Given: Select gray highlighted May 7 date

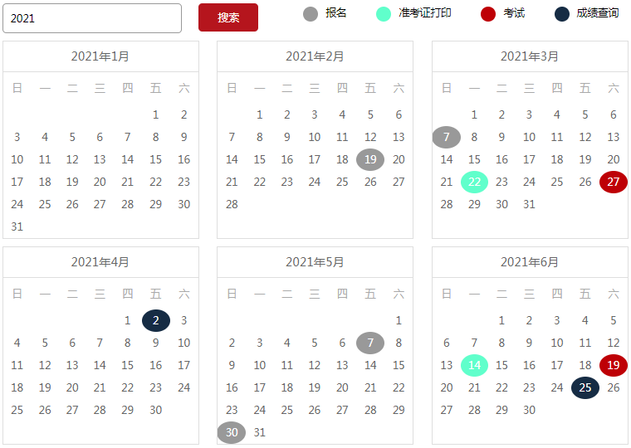Looking at the screenshot, I should [370, 343].
